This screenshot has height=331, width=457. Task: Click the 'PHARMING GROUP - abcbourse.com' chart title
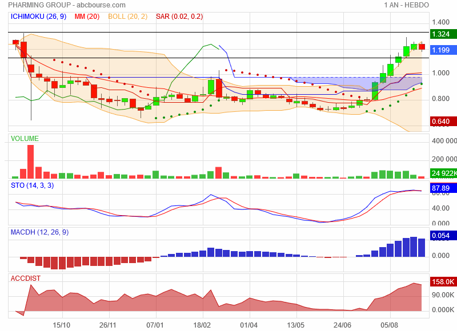tap(67, 5)
